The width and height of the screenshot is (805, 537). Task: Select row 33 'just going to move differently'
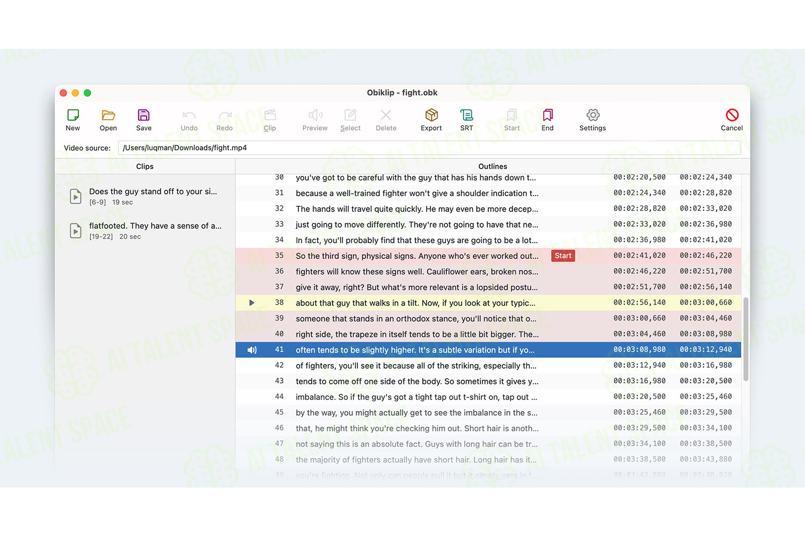488,224
